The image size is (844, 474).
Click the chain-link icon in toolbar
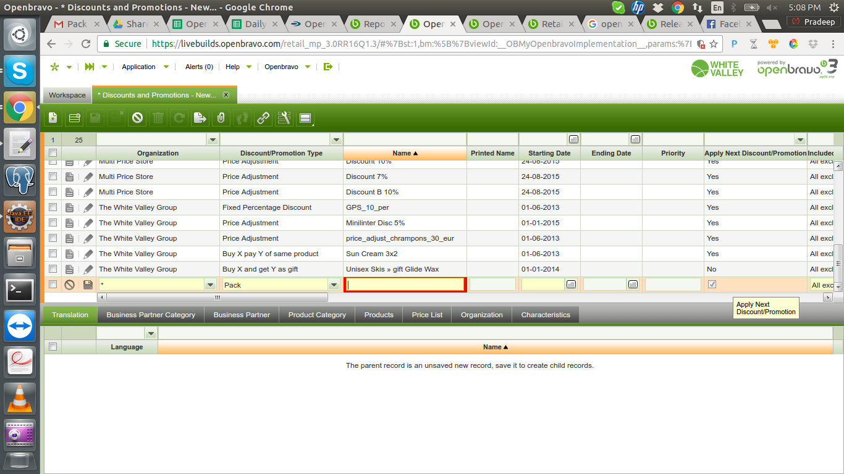(263, 118)
